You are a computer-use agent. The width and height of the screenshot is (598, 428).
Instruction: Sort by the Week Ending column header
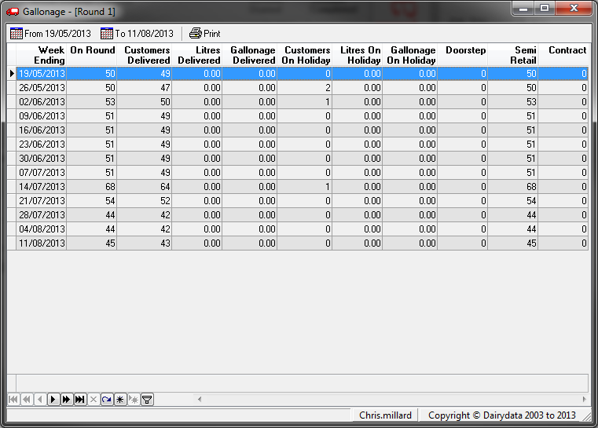tap(41, 55)
